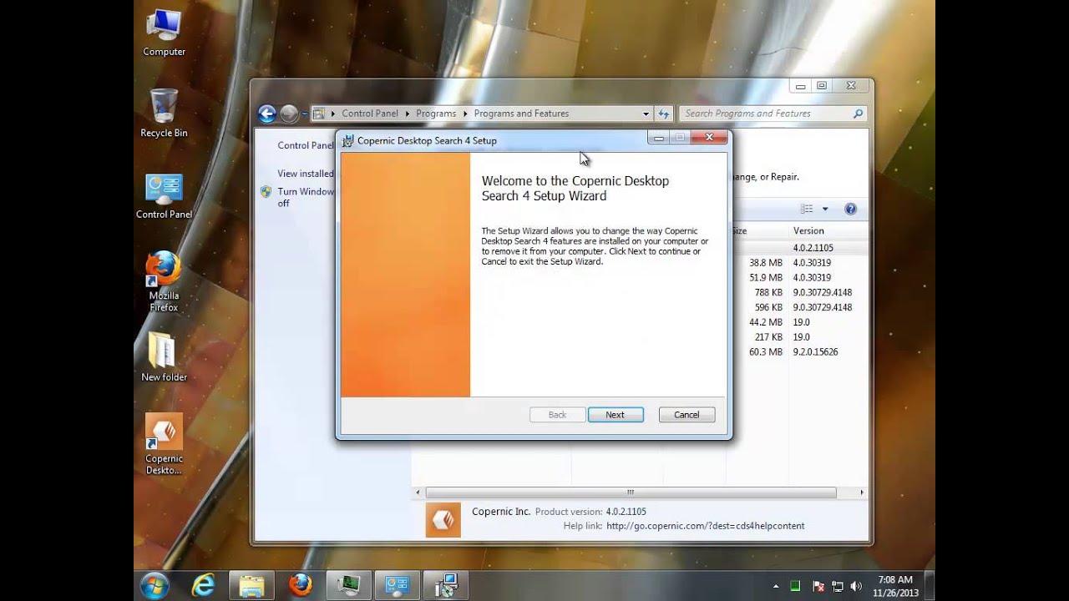Open Help with the blue question mark
1069x601 pixels.
850,209
